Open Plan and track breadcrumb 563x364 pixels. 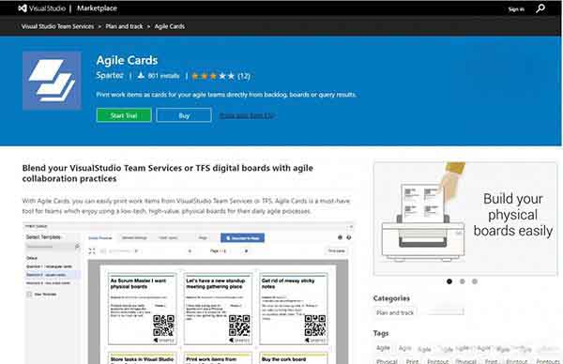click(x=124, y=26)
